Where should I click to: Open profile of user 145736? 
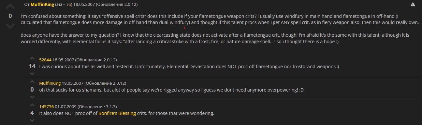point(46,107)
